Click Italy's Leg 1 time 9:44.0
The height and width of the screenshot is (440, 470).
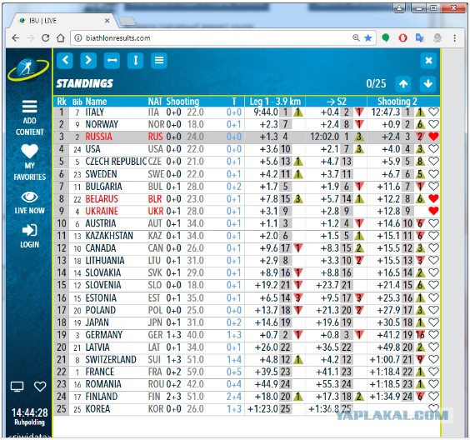coord(266,112)
